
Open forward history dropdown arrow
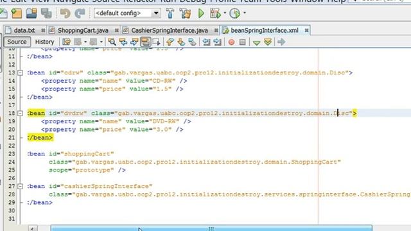[x=101, y=42]
